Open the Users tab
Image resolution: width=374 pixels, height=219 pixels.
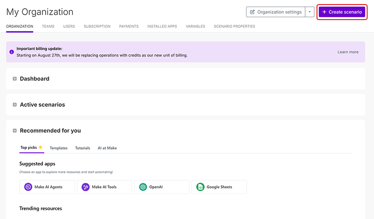(x=69, y=26)
